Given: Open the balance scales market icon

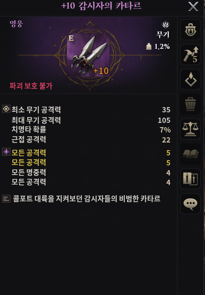Looking at the screenshot, I should (190, 129).
